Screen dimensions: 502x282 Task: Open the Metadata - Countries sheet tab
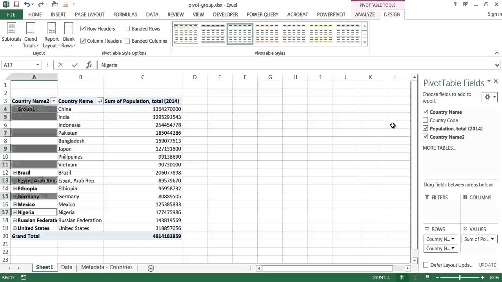tap(107, 267)
